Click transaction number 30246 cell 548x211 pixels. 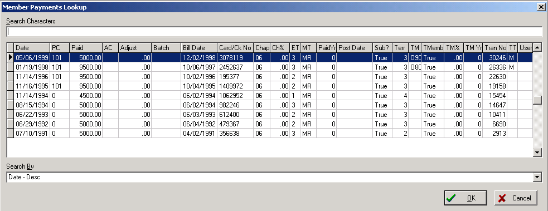point(495,57)
